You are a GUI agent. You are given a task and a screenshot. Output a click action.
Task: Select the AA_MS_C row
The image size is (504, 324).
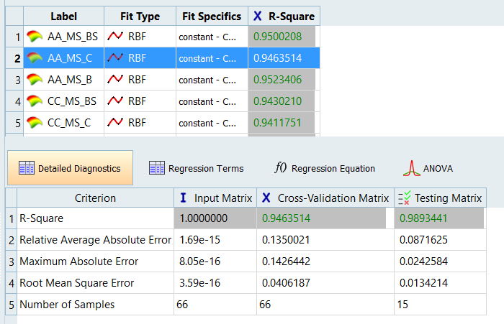68,58
